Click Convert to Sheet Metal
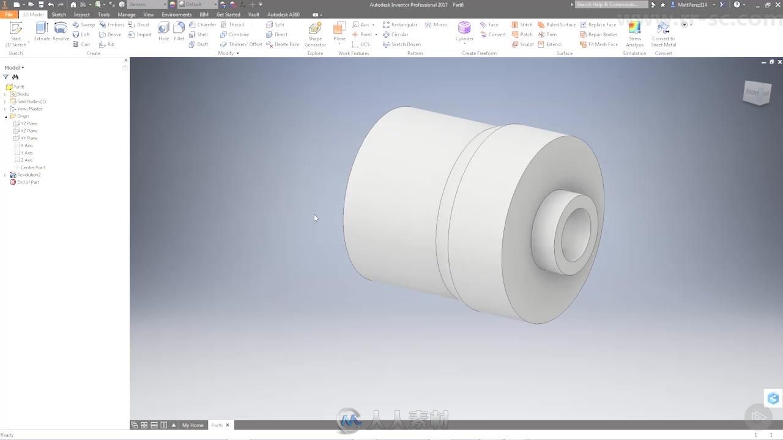This screenshot has height=440, width=783. coord(663,34)
